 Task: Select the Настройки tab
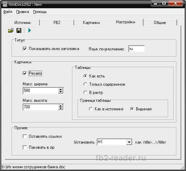click(126, 22)
